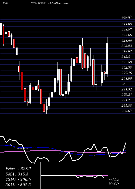Click the 323.23 price axis label

(127, 46)
